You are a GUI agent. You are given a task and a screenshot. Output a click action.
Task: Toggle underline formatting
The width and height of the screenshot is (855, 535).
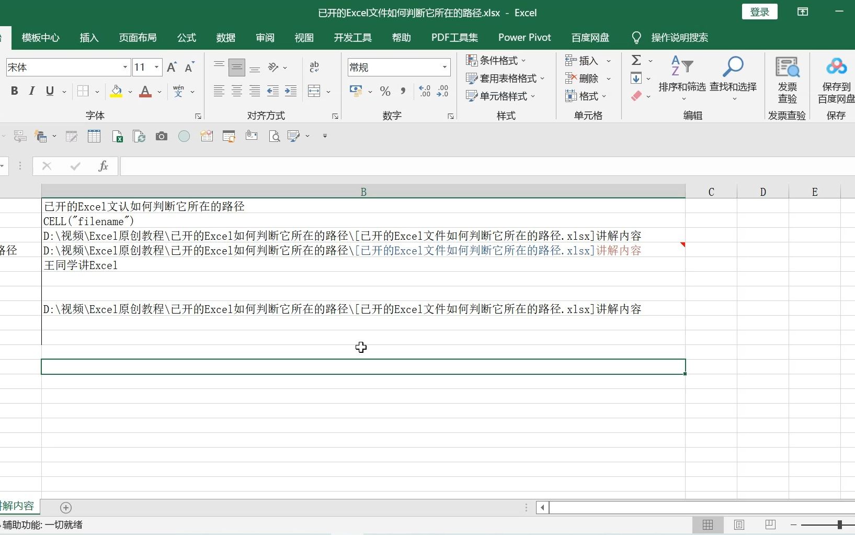click(48, 91)
